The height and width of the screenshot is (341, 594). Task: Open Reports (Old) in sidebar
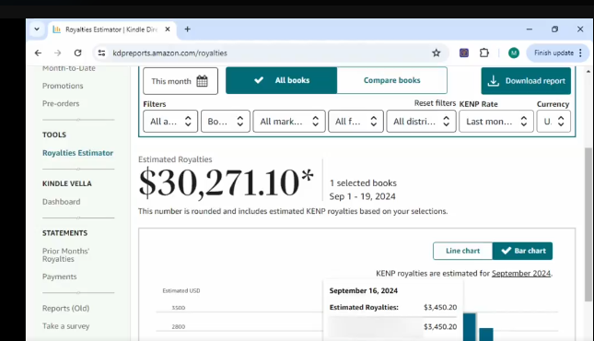click(66, 309)
